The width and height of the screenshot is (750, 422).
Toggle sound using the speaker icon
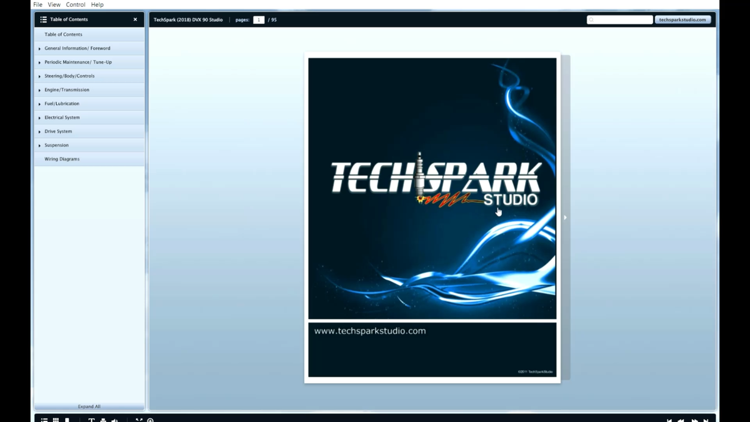tap(114, 419)
